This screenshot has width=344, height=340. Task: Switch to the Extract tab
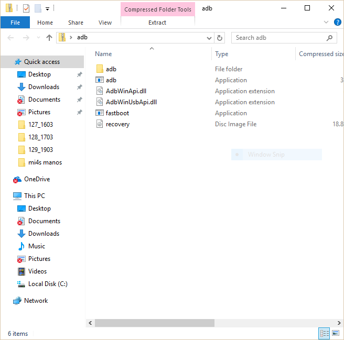157,23
